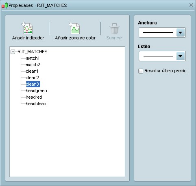Click the highlighted clean3 item
Image resolution: width=196 pixels, height=186 pixels.
[33, 84]
